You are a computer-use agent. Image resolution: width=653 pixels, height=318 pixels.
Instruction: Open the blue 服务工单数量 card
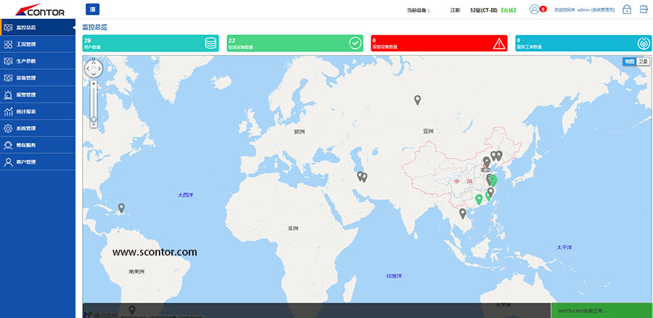click(583, 44)
